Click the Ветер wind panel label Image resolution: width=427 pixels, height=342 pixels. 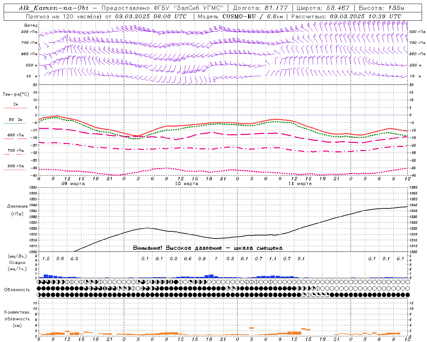pos(31,25)
